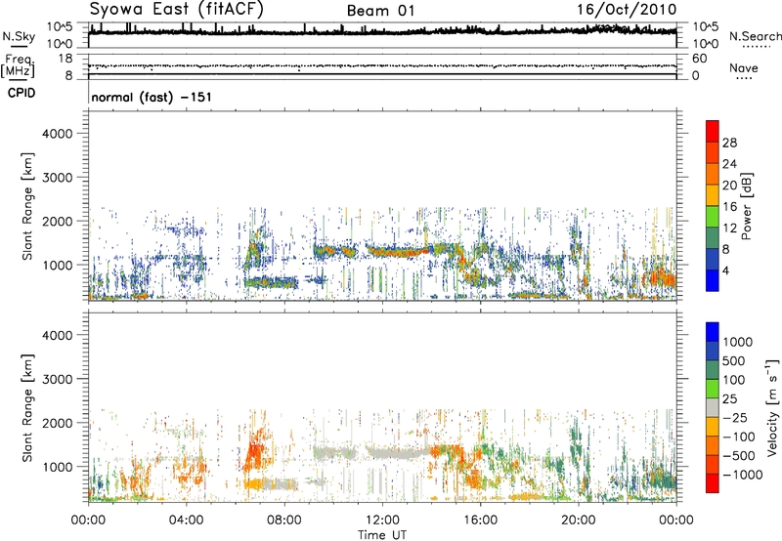This screenshot has height=541, width=782.
Task: Click the "N.Search" legend label
Action: click(755, 36)
